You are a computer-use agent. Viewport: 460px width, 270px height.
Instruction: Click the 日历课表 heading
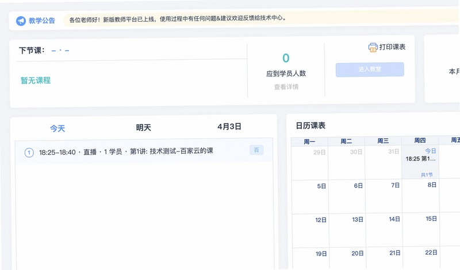[310, 126]
